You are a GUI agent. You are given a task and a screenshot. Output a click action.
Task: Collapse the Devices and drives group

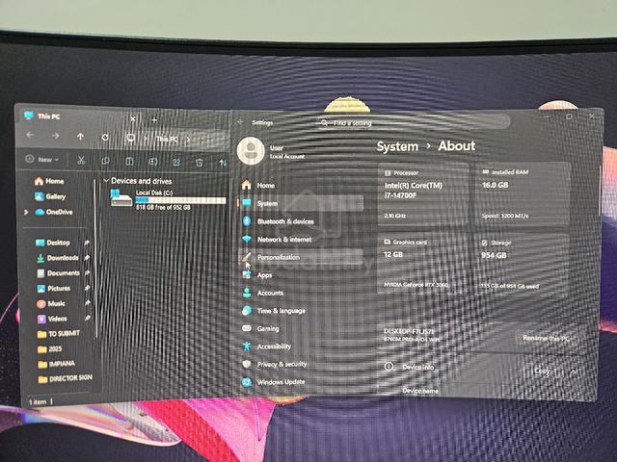point(106,180)
